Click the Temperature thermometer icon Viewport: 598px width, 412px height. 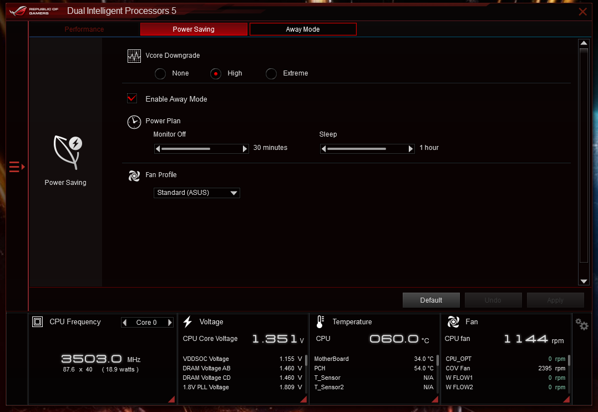[x=321, y=322]
